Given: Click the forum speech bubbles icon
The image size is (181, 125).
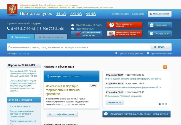Looking at the screenshot, I should (73, 29).
